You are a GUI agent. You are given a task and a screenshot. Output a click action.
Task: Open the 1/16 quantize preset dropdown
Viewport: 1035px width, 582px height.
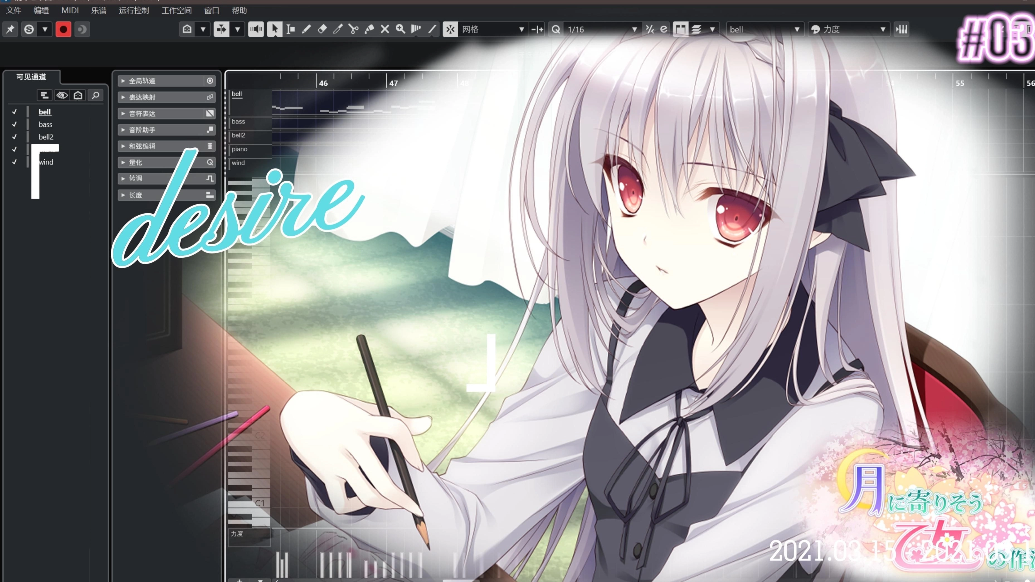click(634, 29)
